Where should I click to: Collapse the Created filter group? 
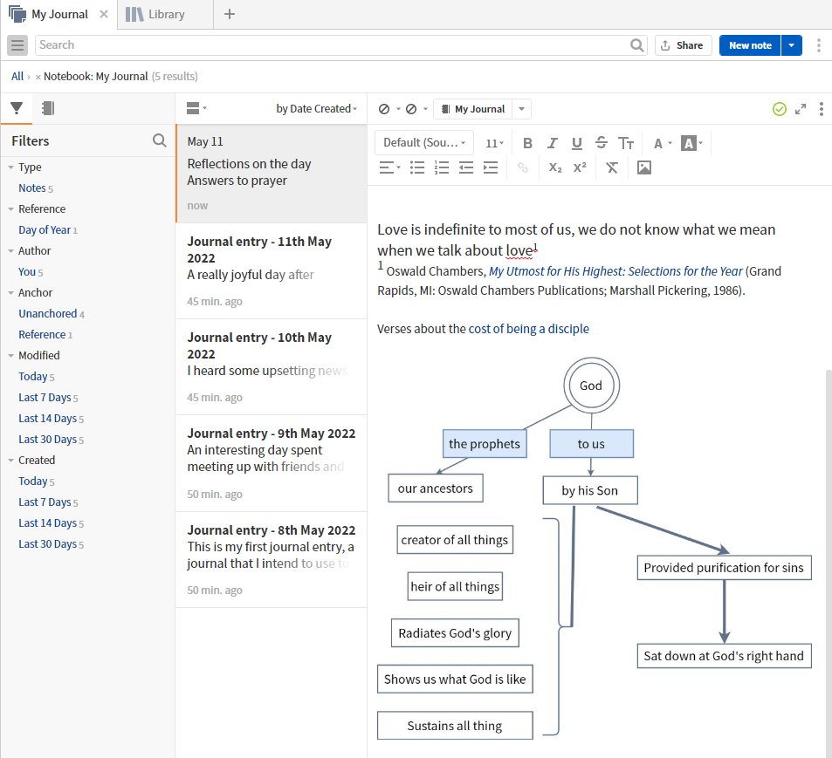(x=10, y=461)
